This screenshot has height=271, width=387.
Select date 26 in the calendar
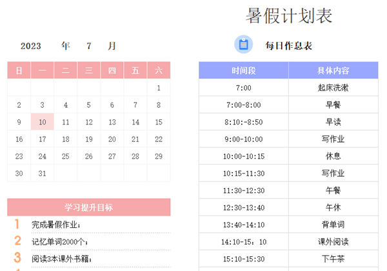point(89,156)
